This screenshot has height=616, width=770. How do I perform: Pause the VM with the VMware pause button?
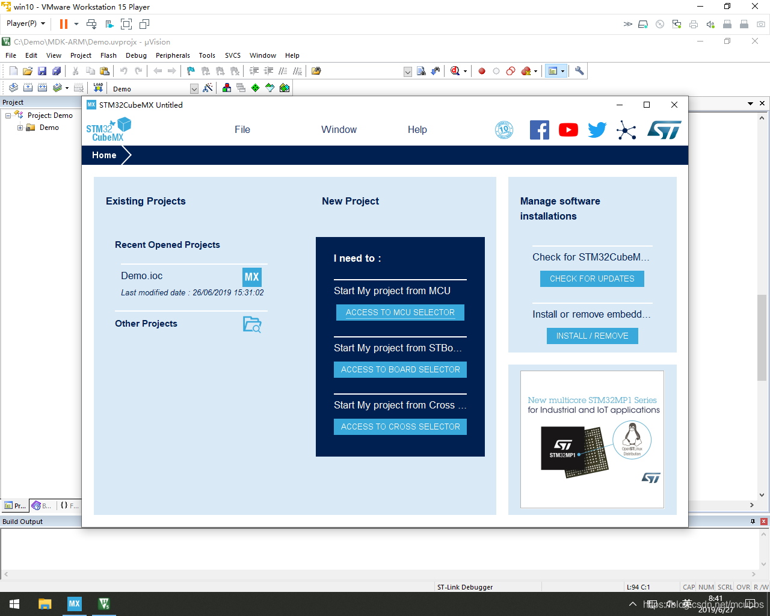click(63, 24)
